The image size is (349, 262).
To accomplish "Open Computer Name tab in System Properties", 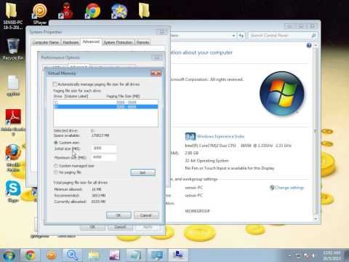I will pos(46,42).
